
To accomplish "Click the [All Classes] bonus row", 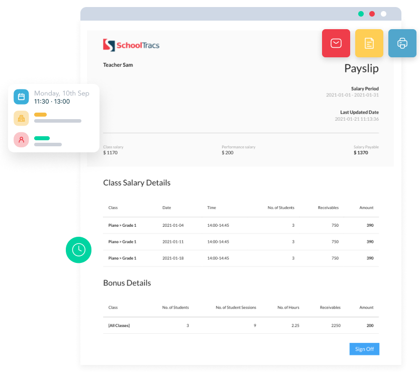I will tap(241, 325).
